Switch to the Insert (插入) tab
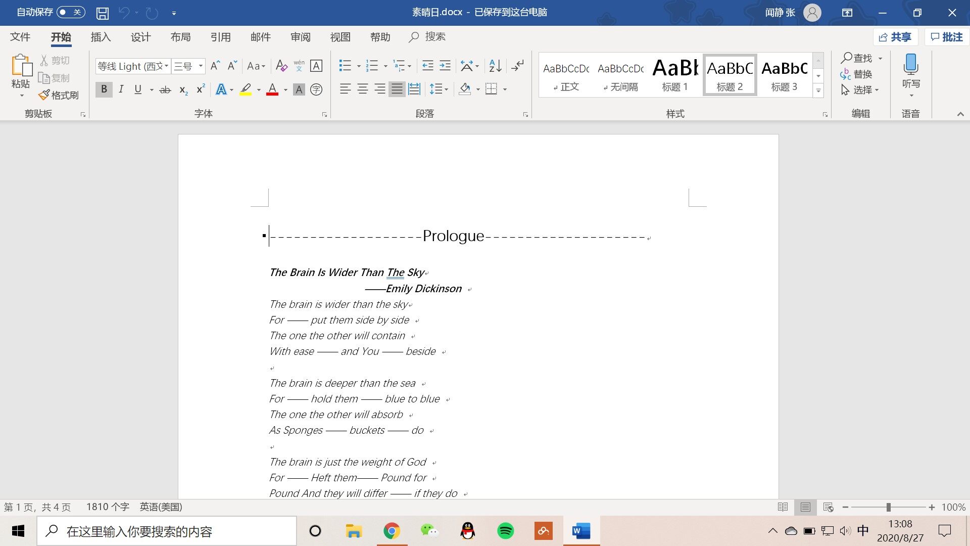 (x=101, y=37)
